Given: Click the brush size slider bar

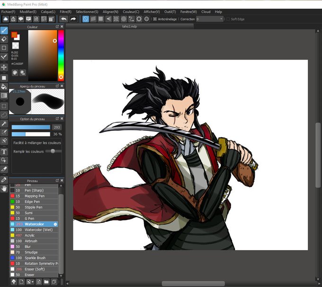Looking at the screenshot, I should click(x=31, y=127).
